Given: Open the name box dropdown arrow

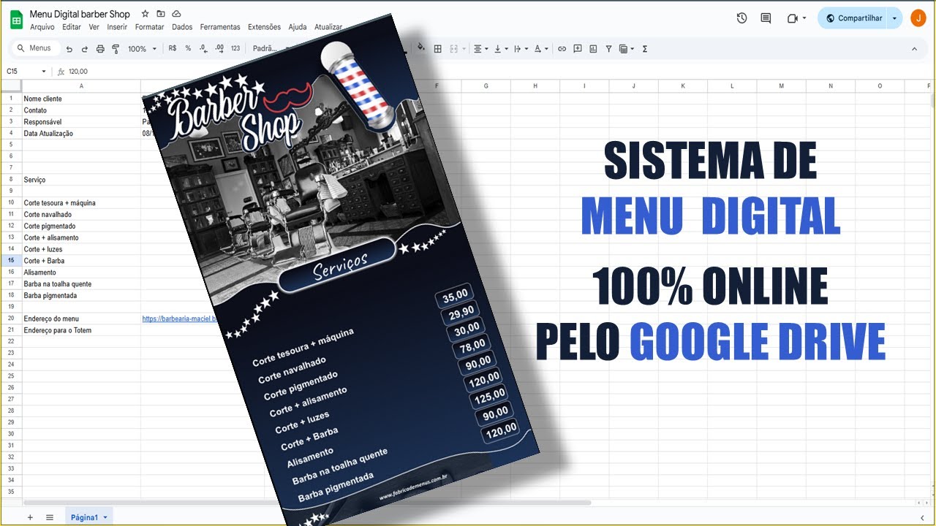Looking at the screenshot, I should coord(44,72).
